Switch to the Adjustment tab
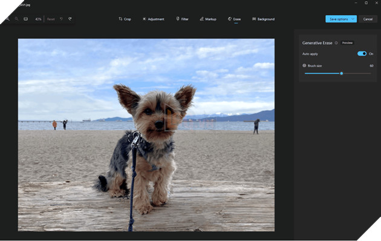The image size is (381, 241). click(154, 19)
